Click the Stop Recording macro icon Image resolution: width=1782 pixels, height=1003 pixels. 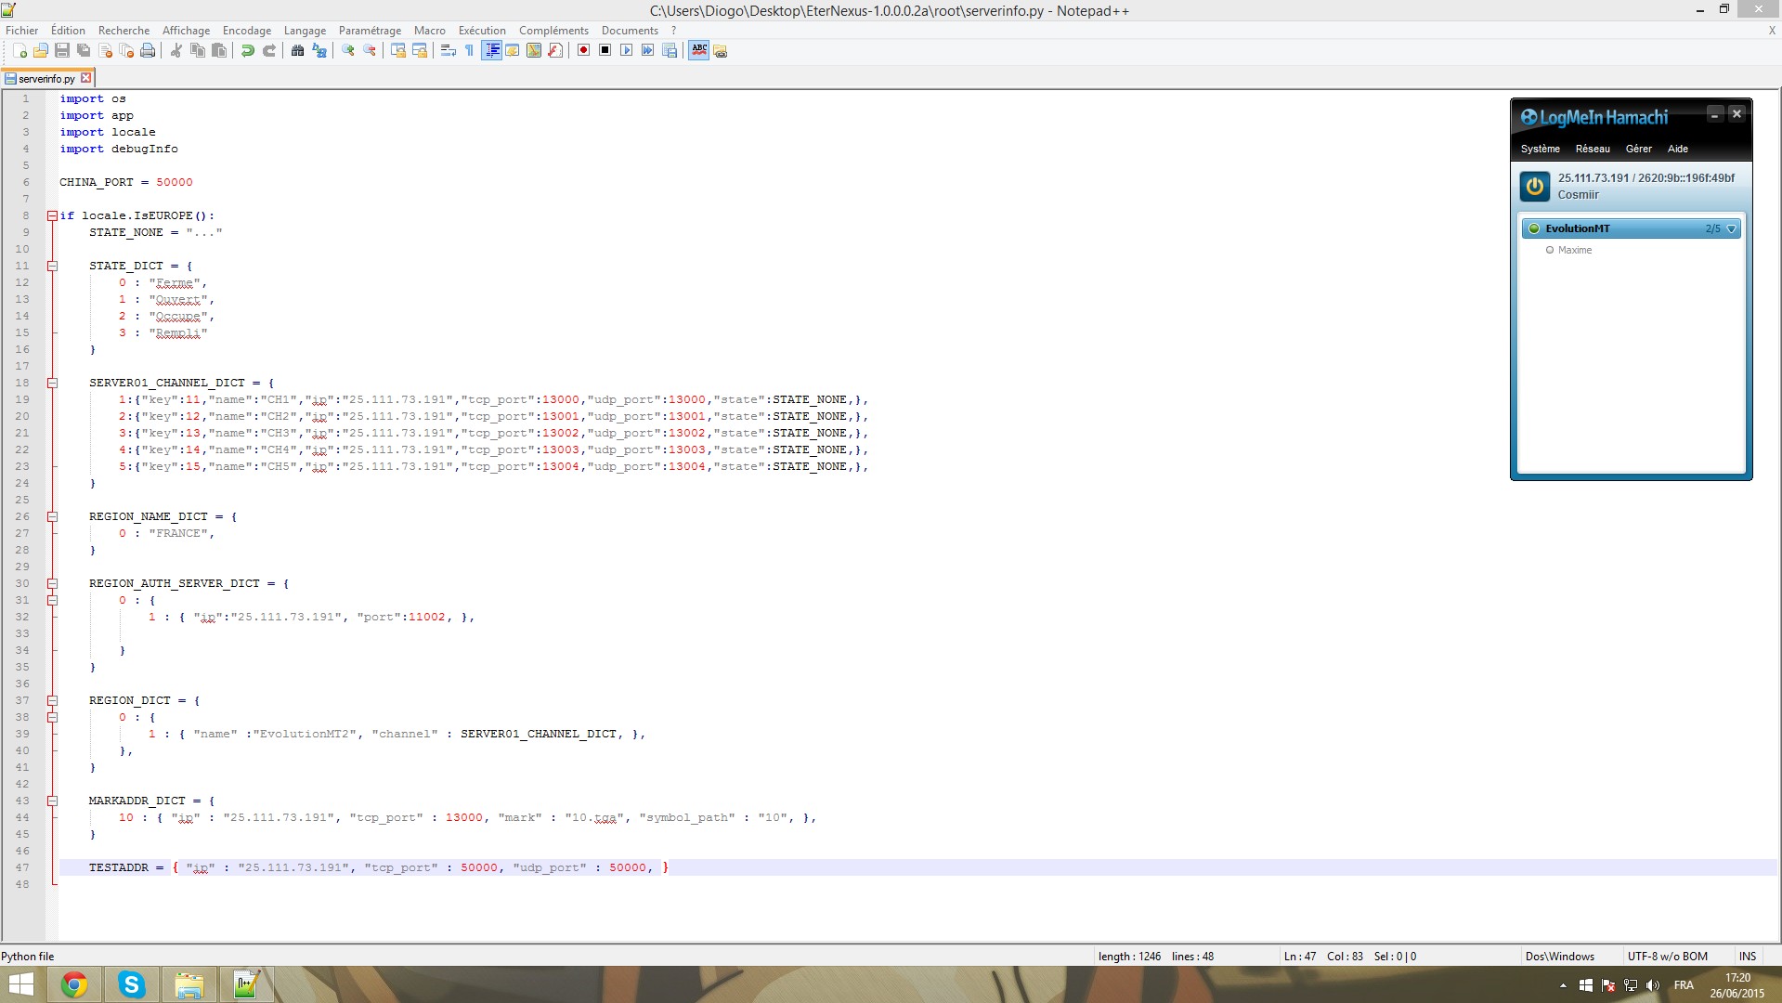click(x=605, y=51)
